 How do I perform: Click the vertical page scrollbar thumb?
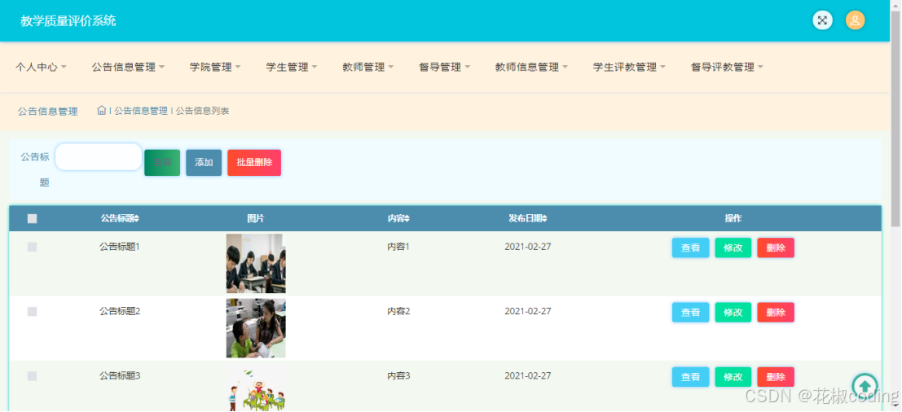coord(895,118)
